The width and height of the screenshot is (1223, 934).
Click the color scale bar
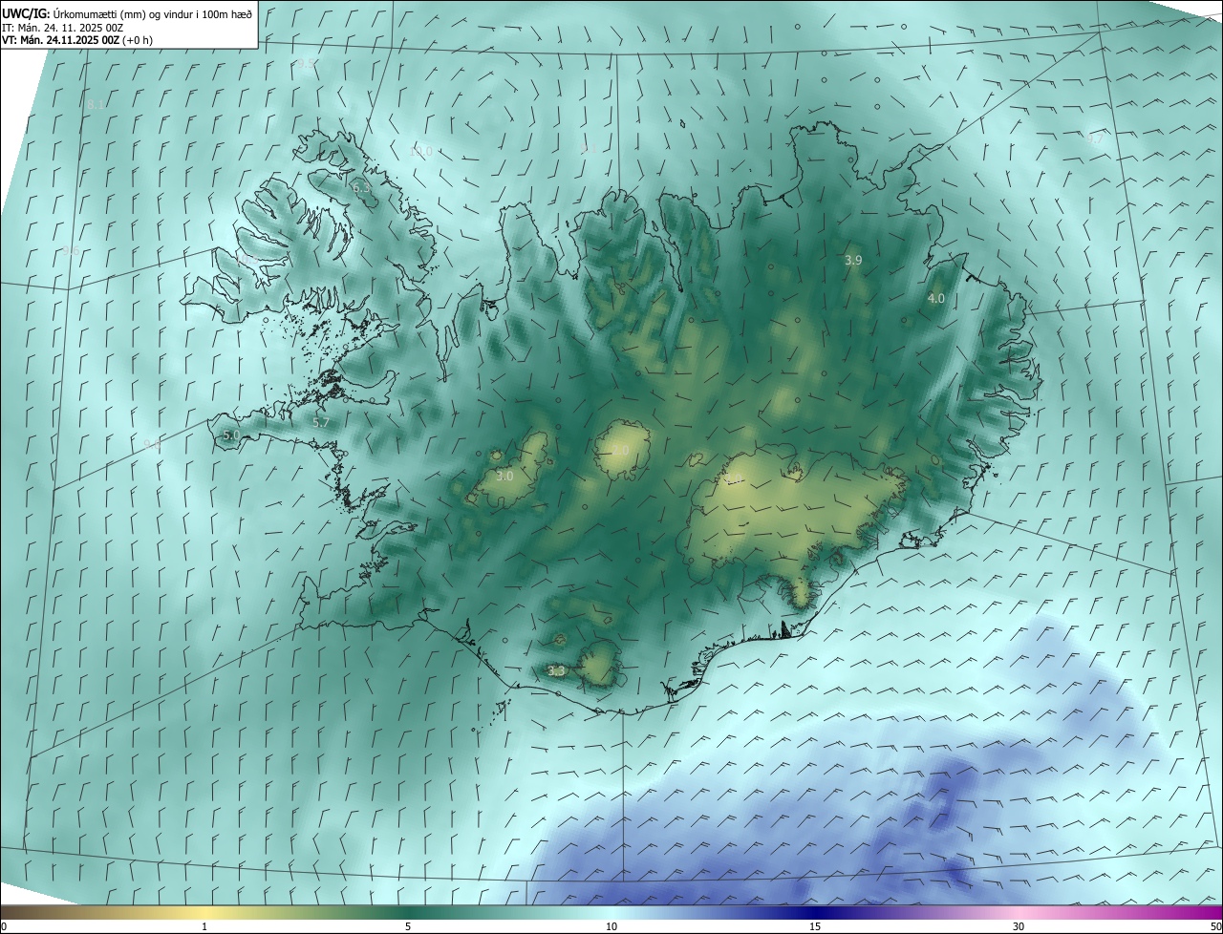click(x=611, y=913)
